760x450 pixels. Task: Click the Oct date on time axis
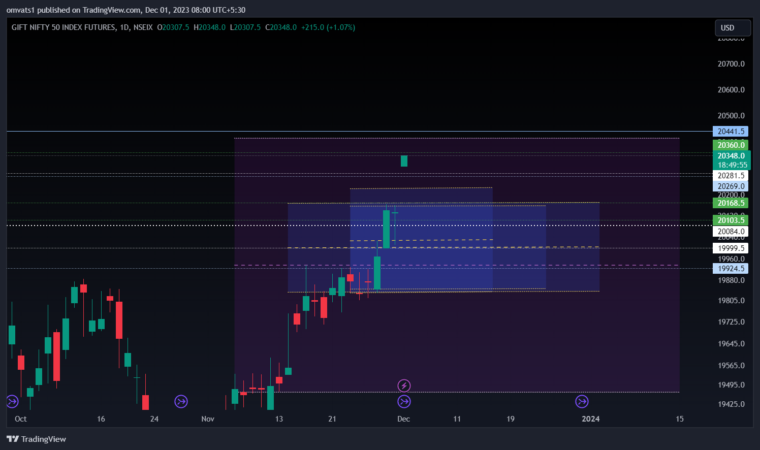click(x=21, y=419)
